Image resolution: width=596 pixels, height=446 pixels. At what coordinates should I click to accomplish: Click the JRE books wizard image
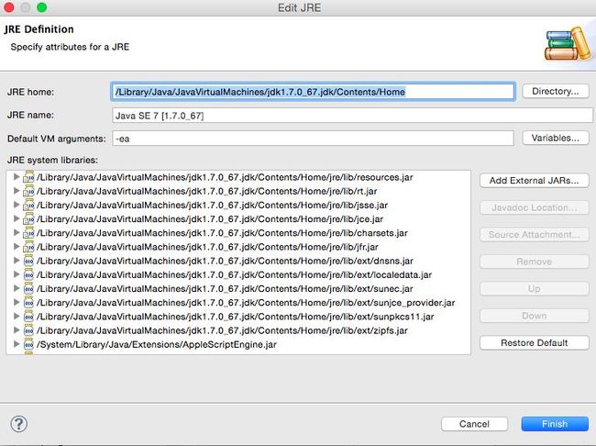point(568,43)
